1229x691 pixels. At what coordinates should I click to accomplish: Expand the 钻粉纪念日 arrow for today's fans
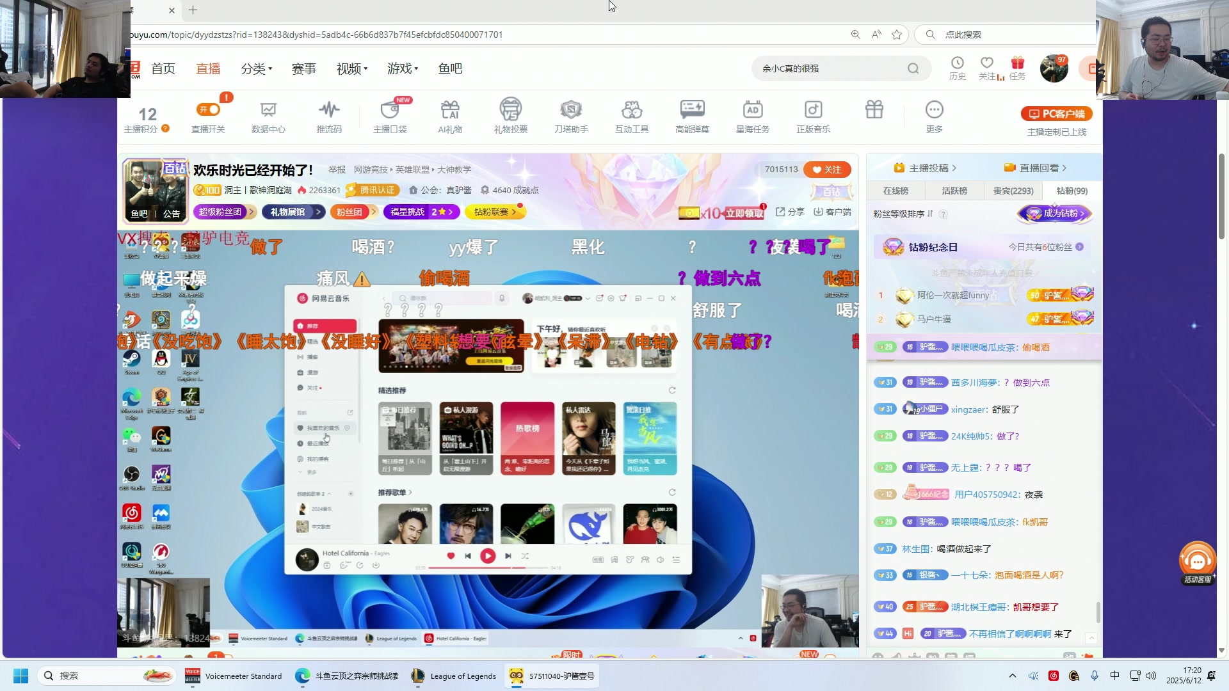[x=1079, y=247]
